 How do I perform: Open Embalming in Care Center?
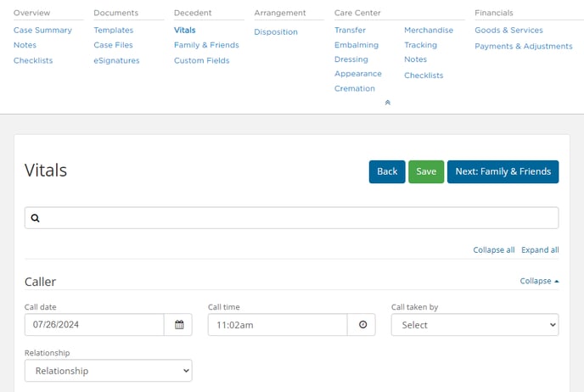pyautogui.click(x=357, y=45)
